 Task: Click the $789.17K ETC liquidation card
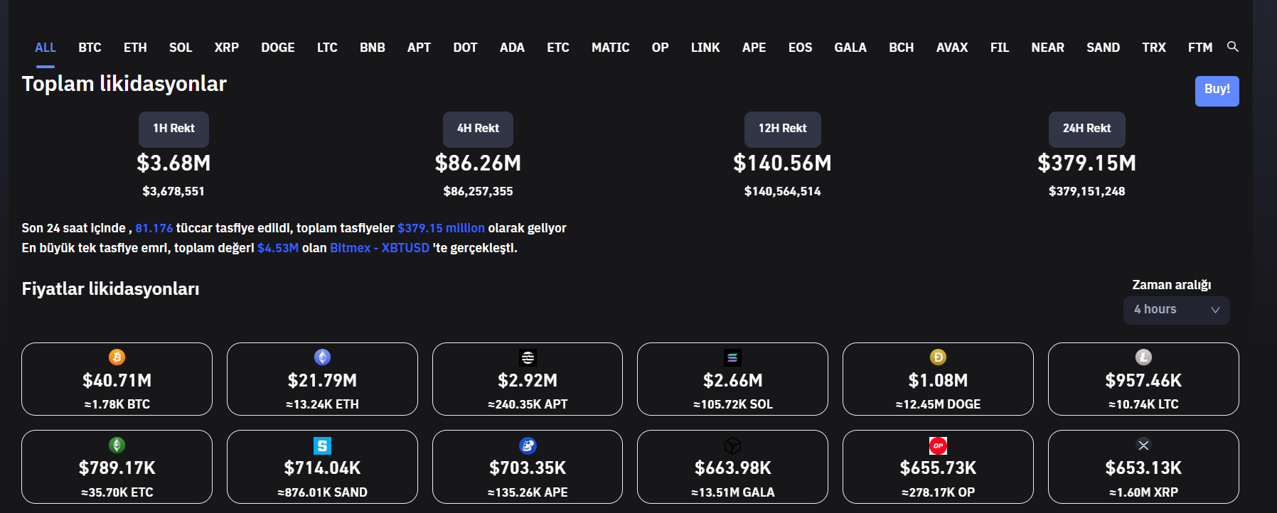(x=117, y=468)
